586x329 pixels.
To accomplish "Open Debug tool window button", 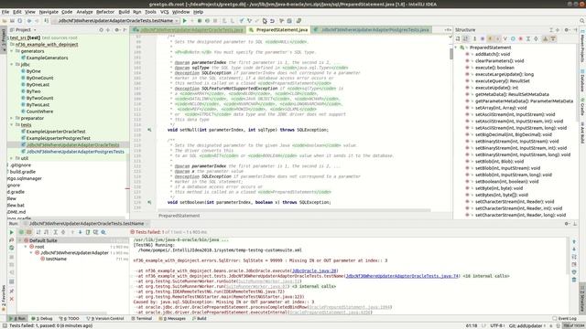I will (42, 319).
